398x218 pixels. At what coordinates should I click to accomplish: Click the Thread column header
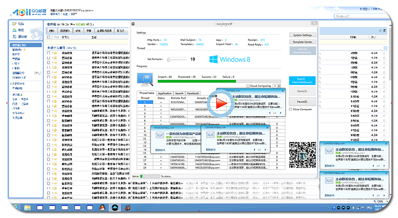[x=145, y=98]
